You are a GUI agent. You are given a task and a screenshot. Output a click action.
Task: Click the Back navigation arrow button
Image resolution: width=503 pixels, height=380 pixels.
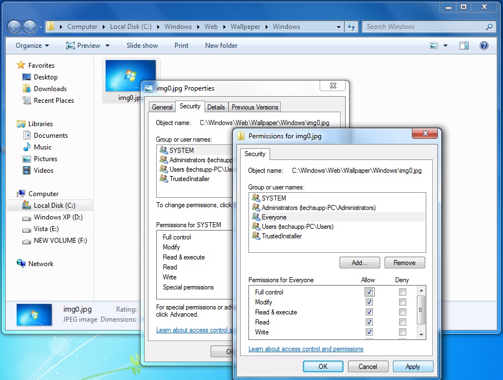click(14, 26)
